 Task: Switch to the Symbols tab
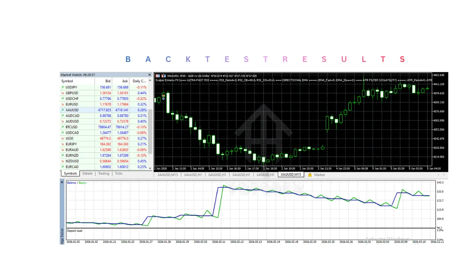70,174
